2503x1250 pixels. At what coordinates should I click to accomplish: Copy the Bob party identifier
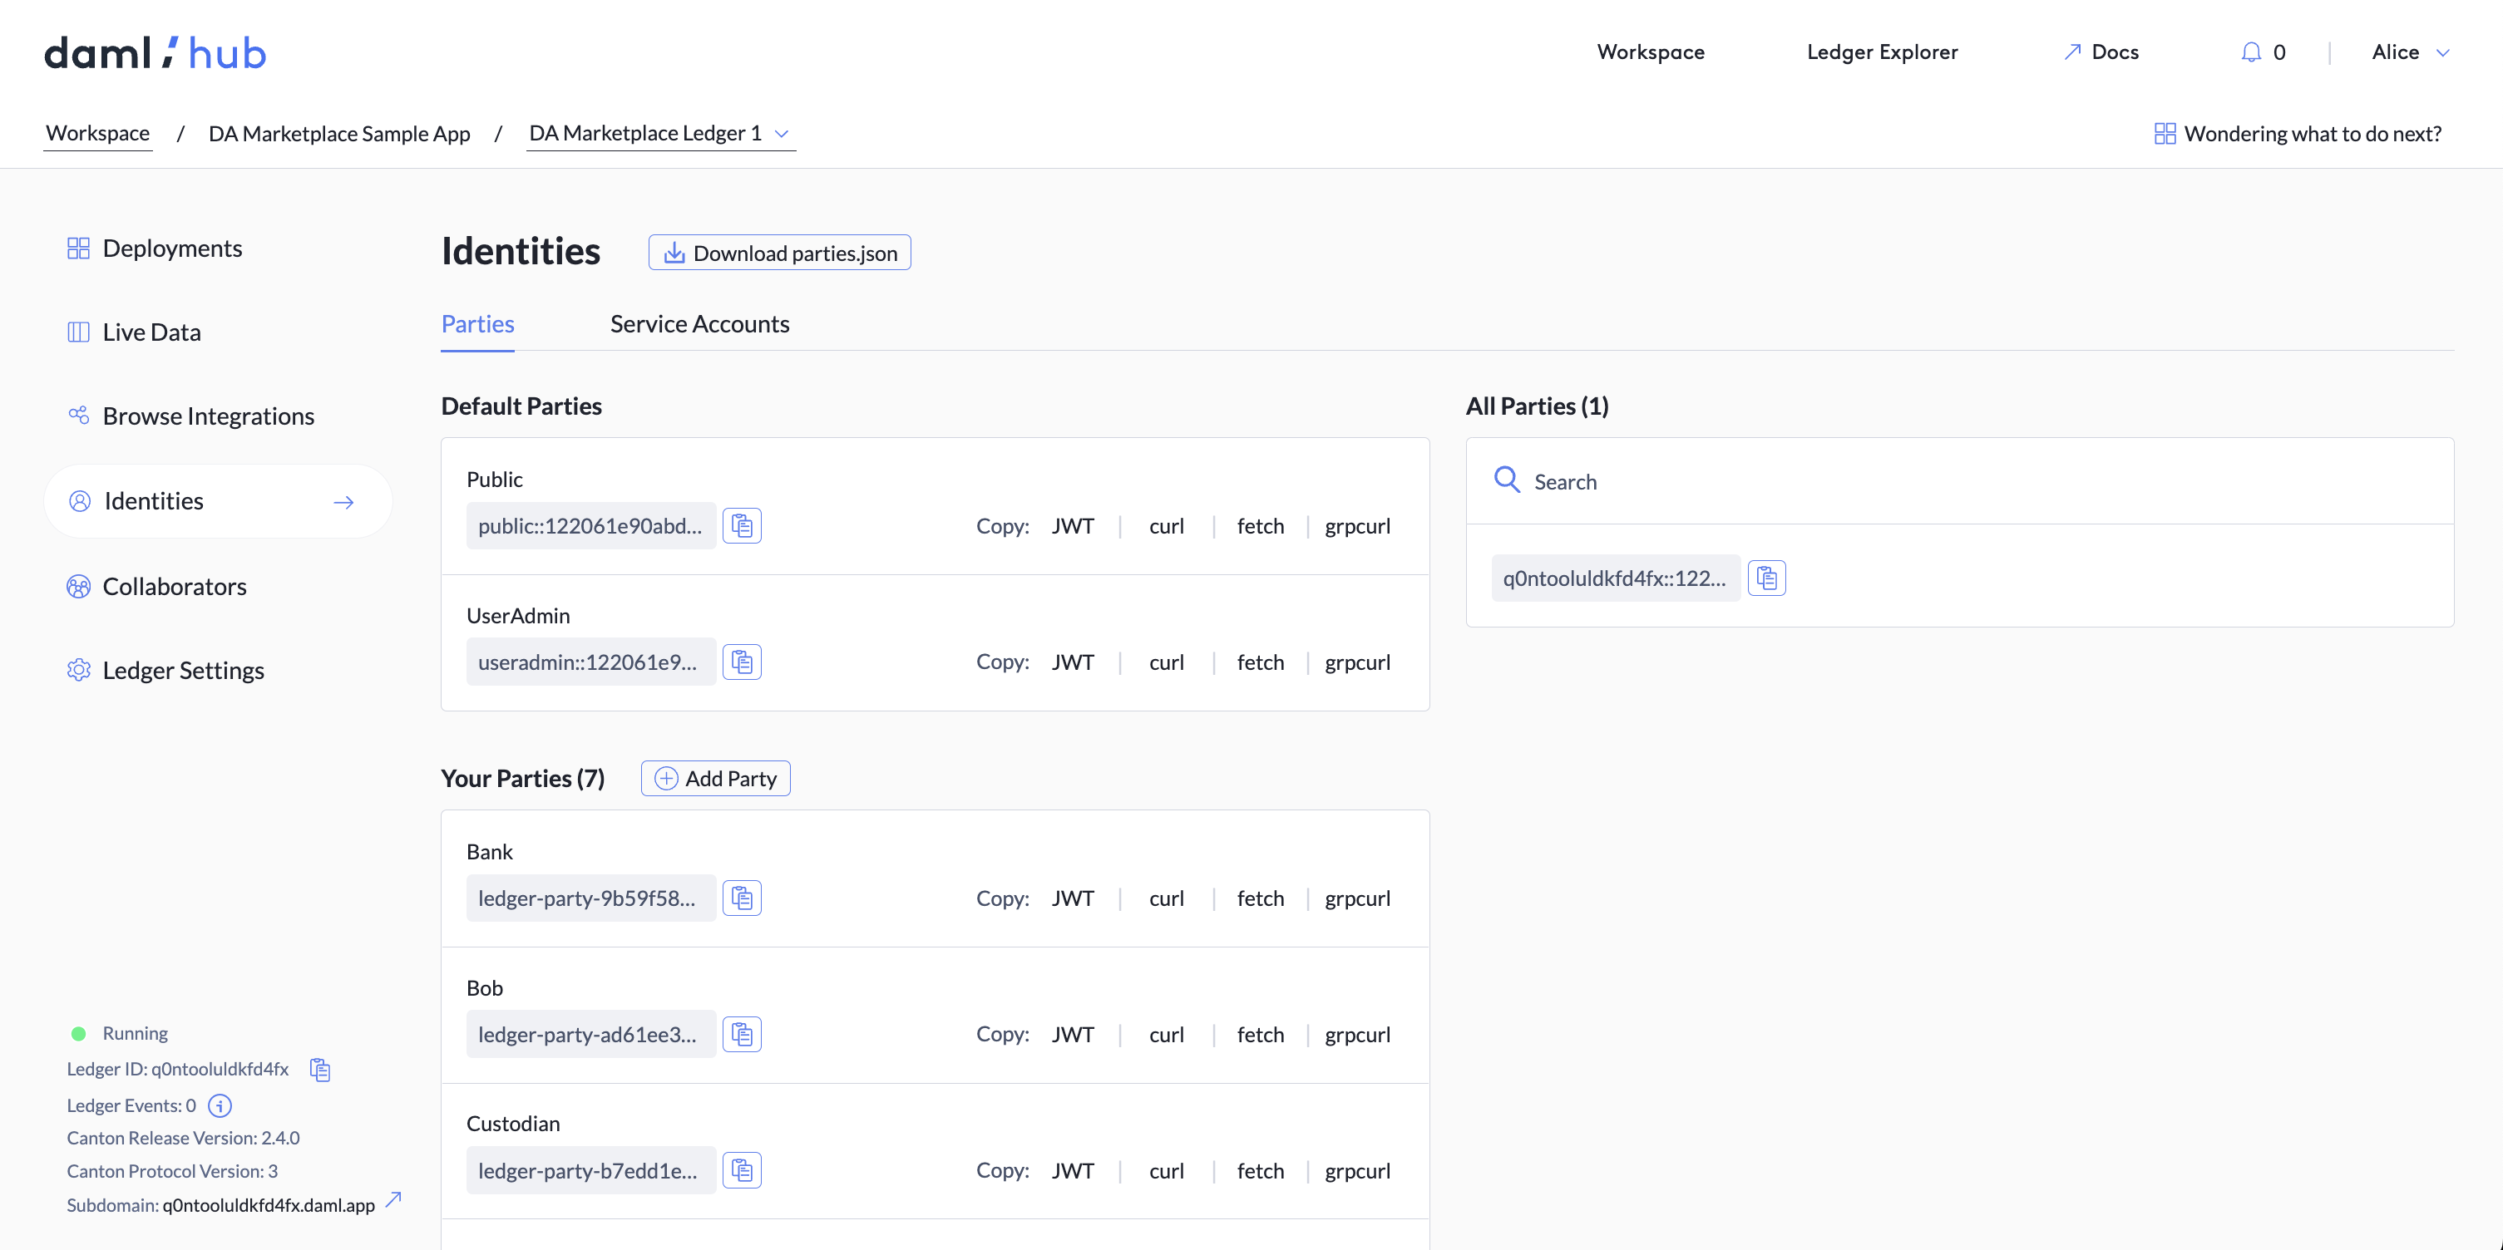pyautogui.click(x=743, y=1033)
